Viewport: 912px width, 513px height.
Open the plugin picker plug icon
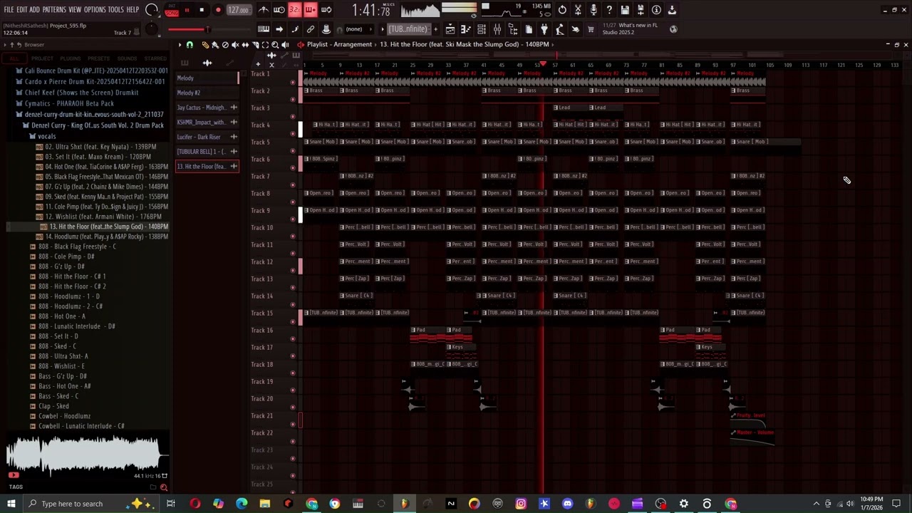(544, 29)
